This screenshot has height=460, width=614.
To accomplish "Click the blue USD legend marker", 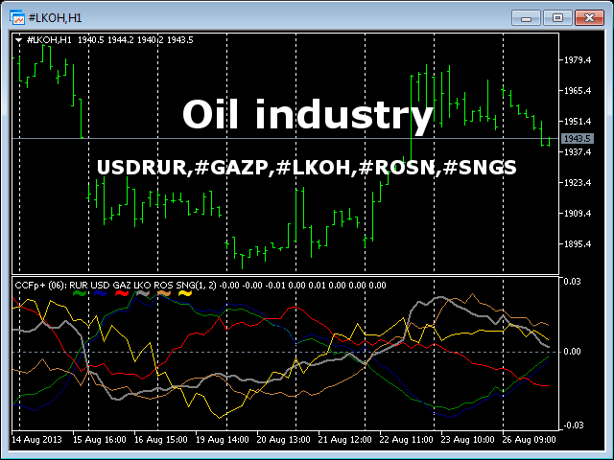I will [100, 293].
